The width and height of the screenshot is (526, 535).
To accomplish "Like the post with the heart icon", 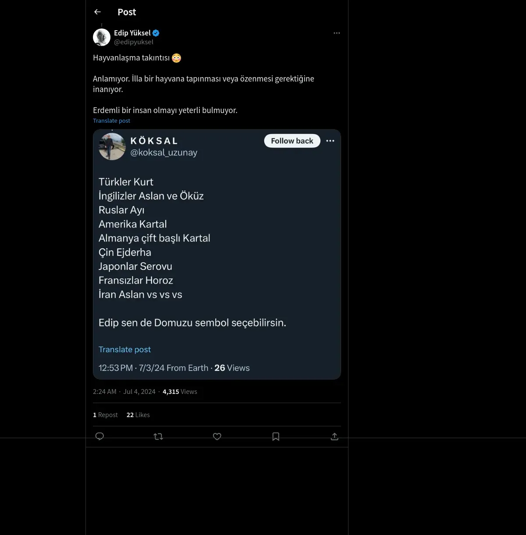I will point(217,436).
